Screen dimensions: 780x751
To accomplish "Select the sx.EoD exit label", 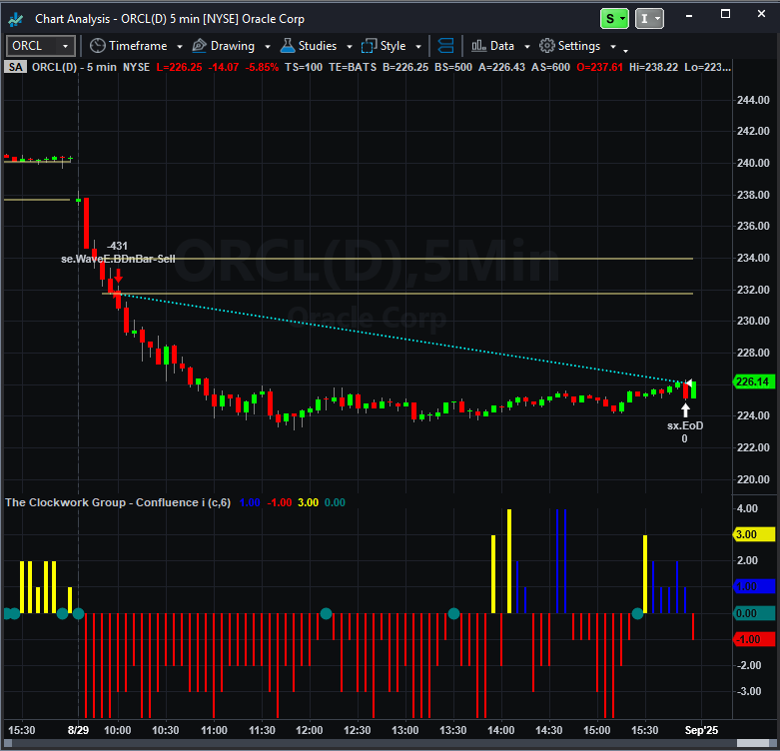I will [x=685, y=425].
